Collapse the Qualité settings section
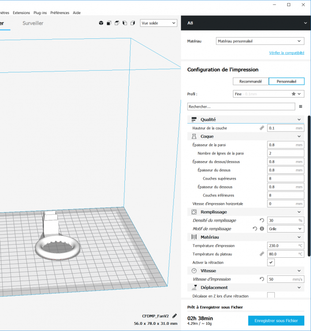Viewport: 311px width, 331px height. point(300,120)
